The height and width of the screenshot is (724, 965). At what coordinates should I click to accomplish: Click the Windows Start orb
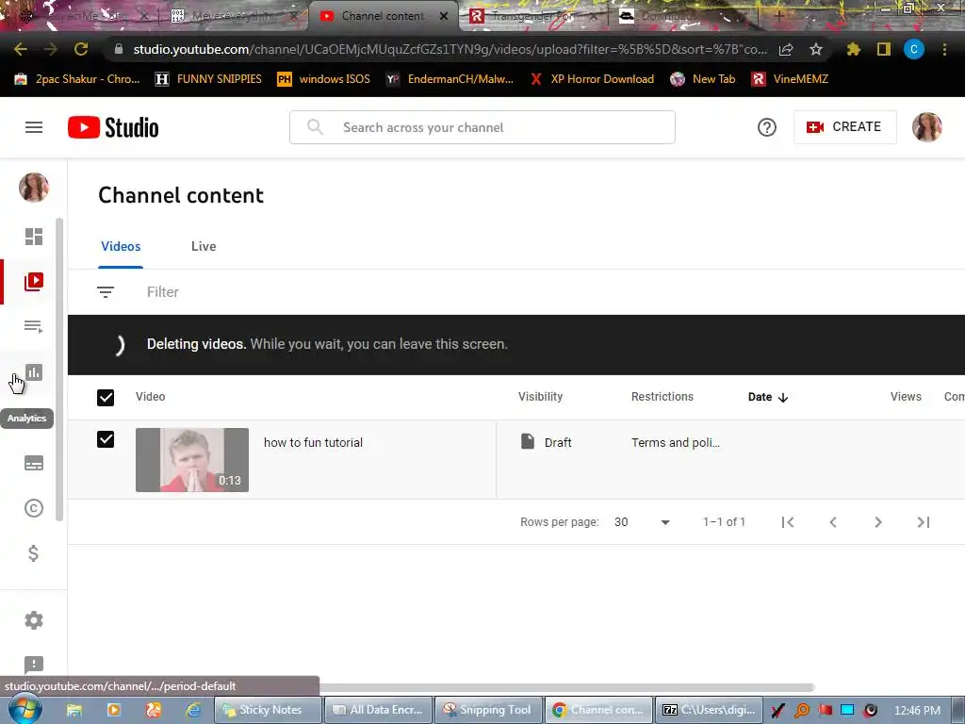pyautogui.click(x=25, y=709)
